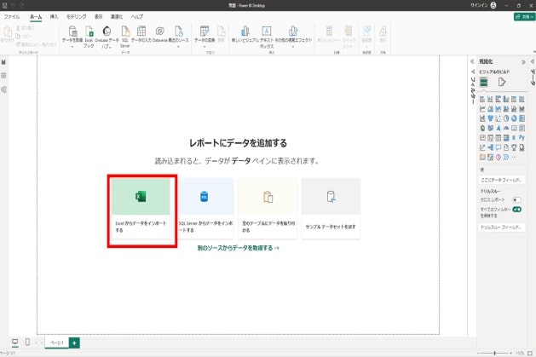Click the Get data from another source link
Image resolution: width=536 pixels, height=357 pixels.
[239, 248]
